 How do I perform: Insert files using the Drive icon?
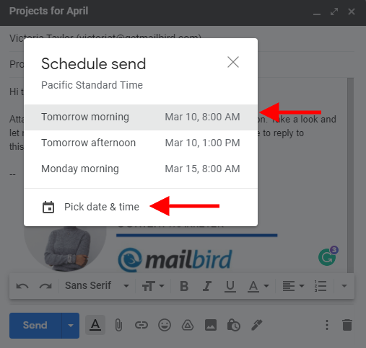(188, 325)
